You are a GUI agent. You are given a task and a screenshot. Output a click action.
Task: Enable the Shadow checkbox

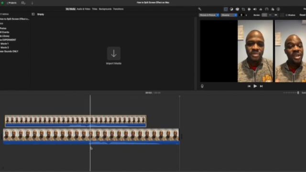click(x=286, y=15)
